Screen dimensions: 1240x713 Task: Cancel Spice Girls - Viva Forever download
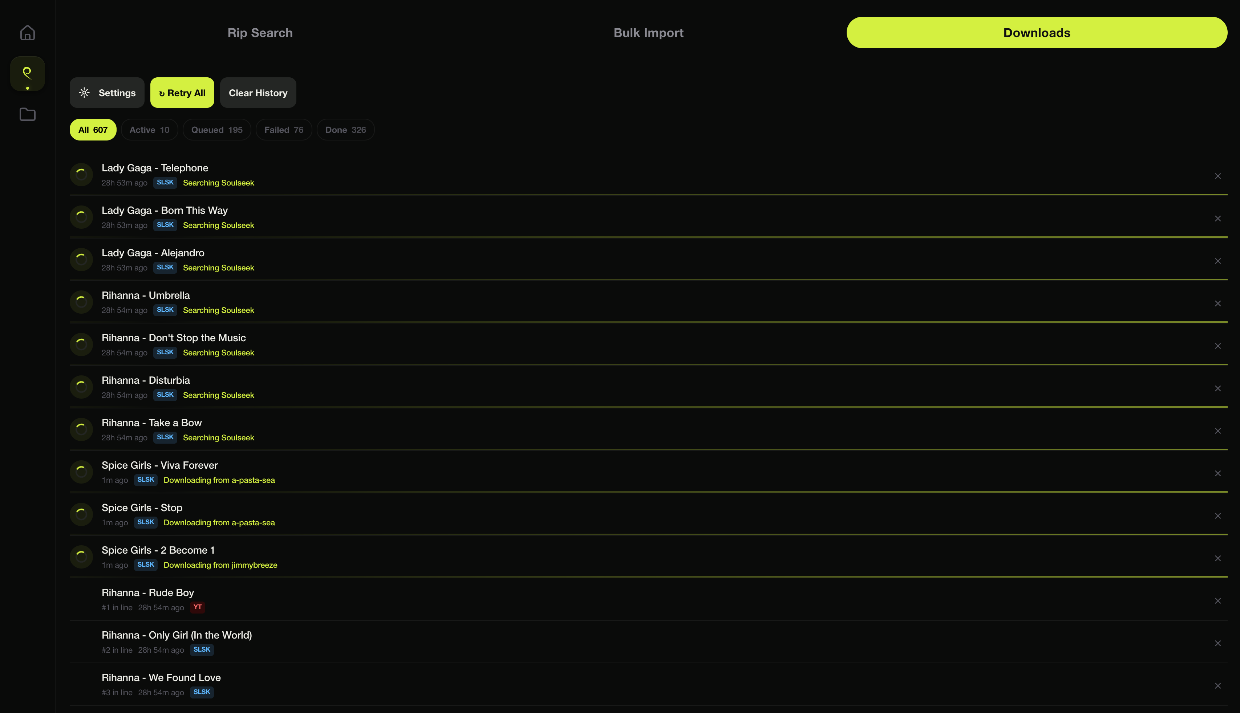(x=1218, y=473)
